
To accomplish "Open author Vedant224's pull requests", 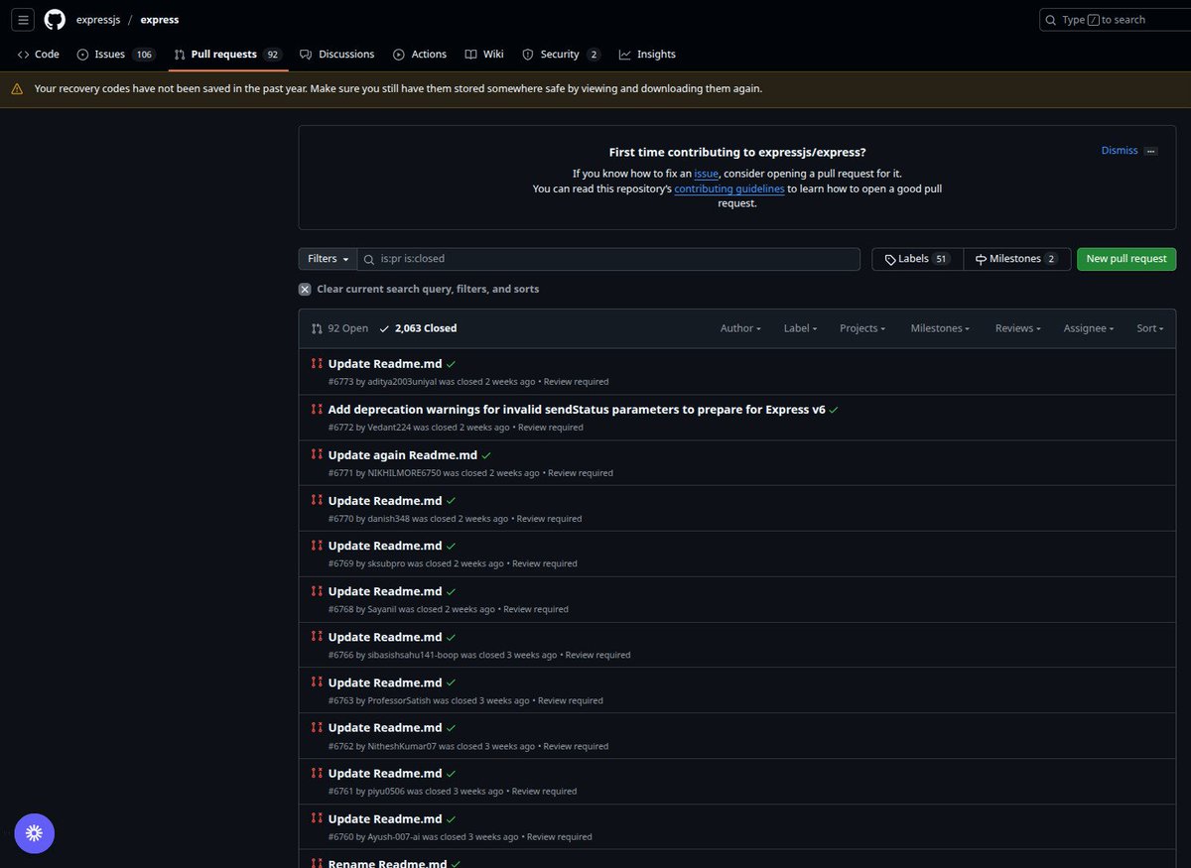I will click(x=389, y=428).
